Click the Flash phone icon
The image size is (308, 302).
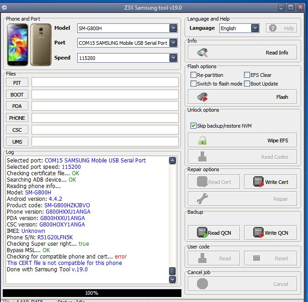(202, 97)
